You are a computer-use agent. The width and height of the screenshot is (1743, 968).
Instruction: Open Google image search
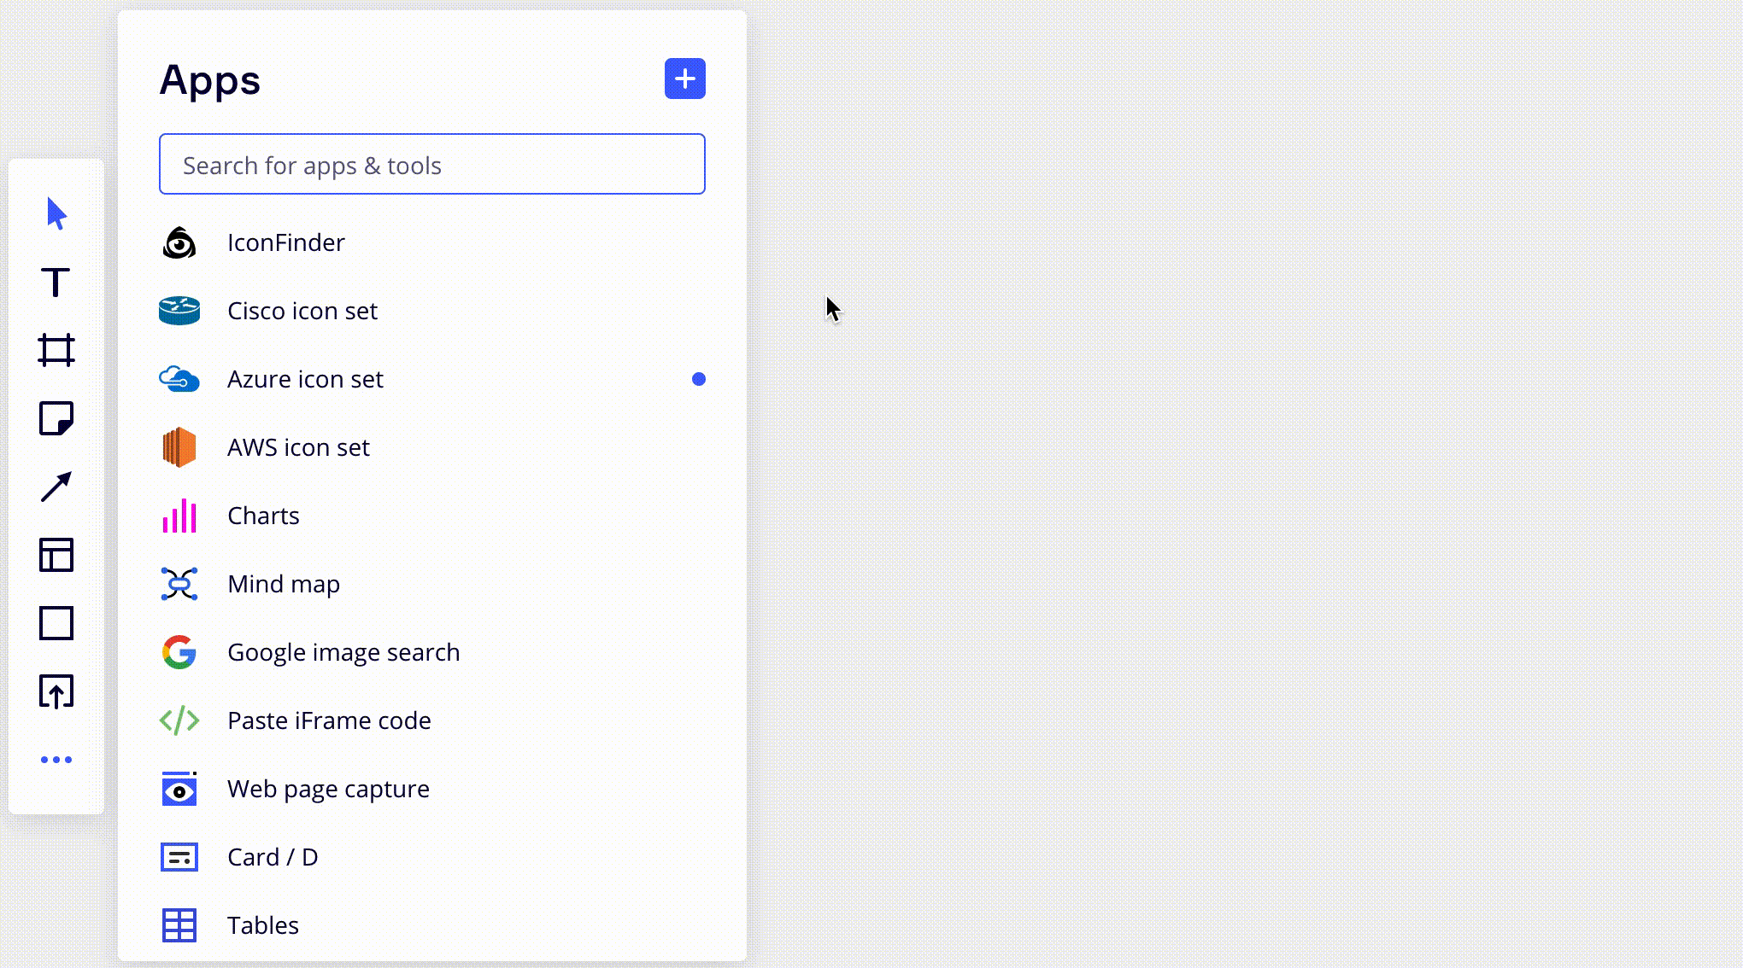(x=343, y=653)
